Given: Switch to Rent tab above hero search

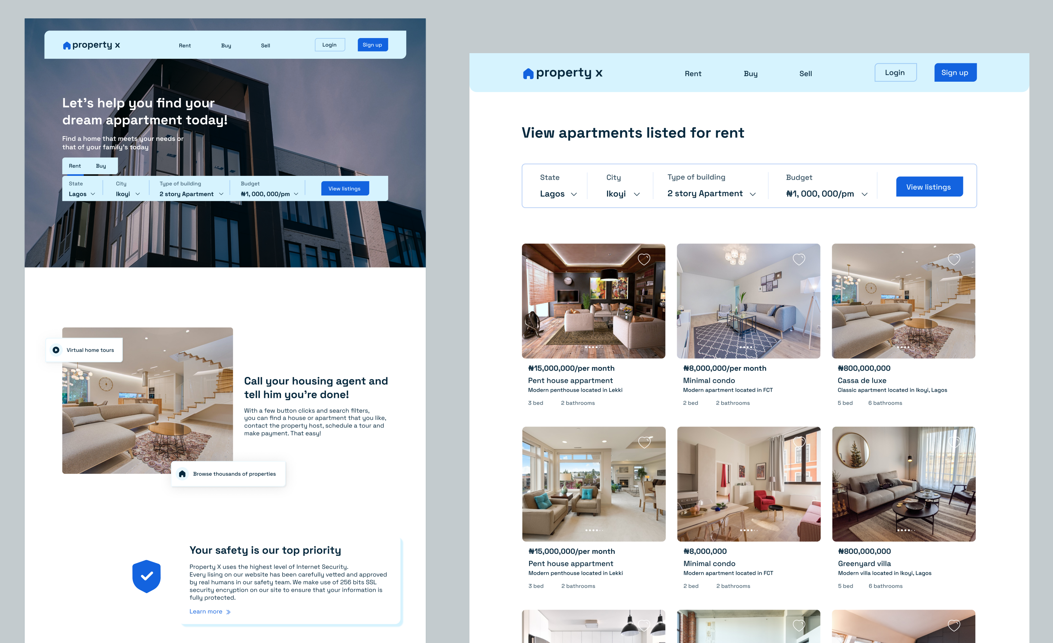Looking at the screenshot, I should click(75, 166).
